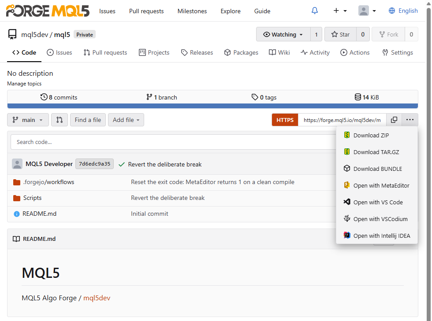The image size is (432, 321).
Task: Open the Packages tab
Action: pos(241,52)
